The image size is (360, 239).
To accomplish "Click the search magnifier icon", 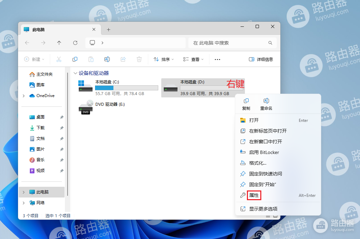I will pyautogui.click(x=270, y=43).
